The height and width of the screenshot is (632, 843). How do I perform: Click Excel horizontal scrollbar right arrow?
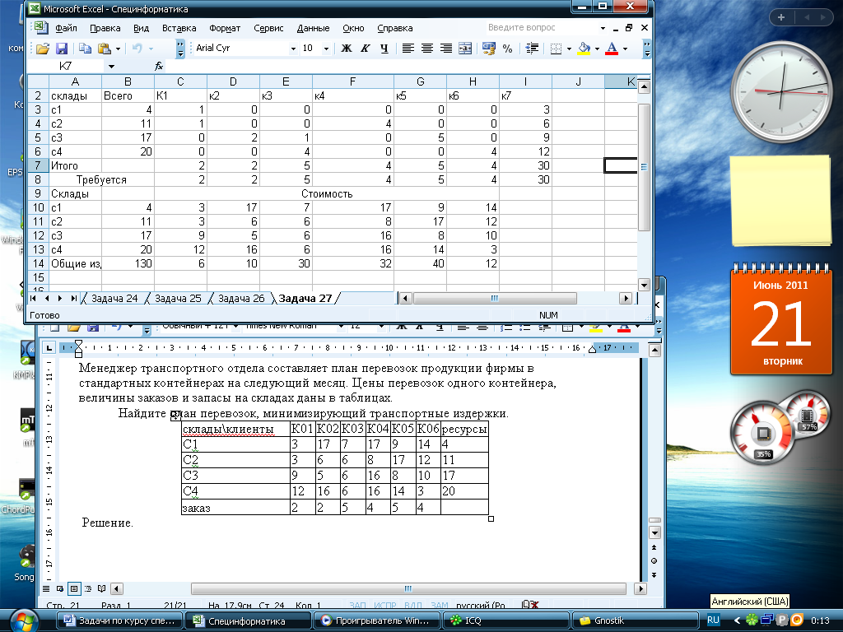[625, 298]
